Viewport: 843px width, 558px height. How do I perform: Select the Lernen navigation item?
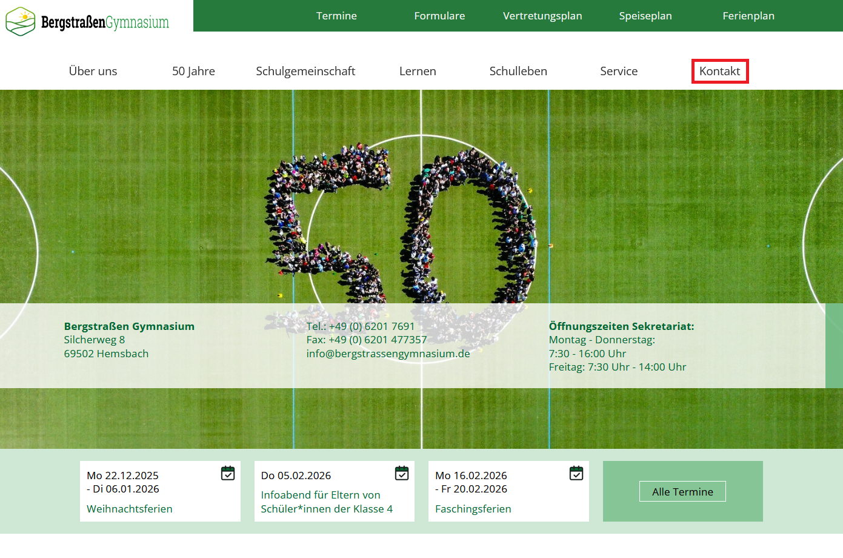418,71
